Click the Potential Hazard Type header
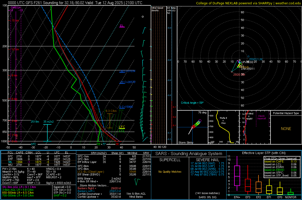The image size is (302, 200). (286, 113)
